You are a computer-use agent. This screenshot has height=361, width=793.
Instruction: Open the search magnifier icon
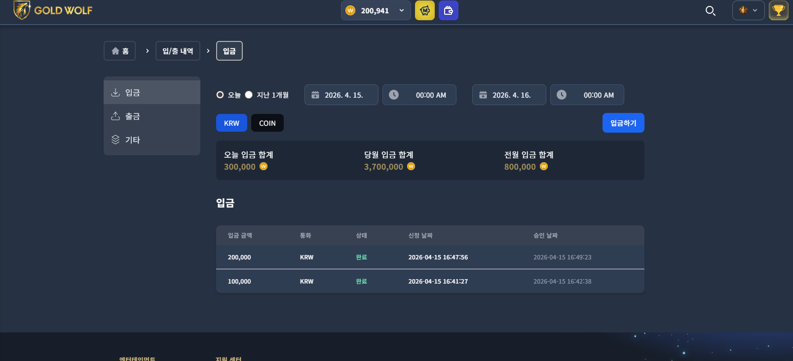coord(710,10)
